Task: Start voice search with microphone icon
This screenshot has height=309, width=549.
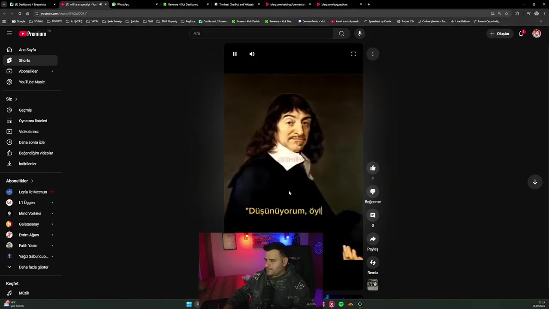Action: click(359, 33)
